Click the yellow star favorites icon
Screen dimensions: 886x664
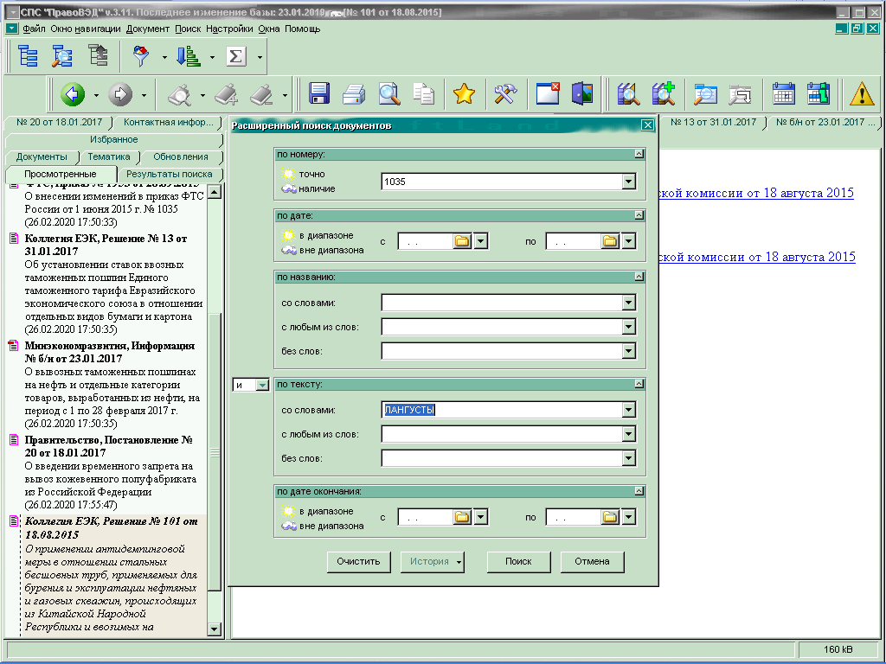[465, 93]
